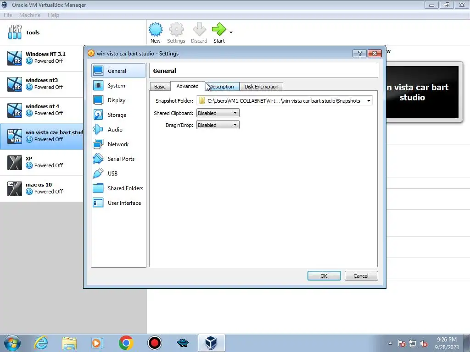Image resolution: width=470 pixels, height=352 pixels.
Task: Select the mac os 10 virtual machine
Action: pos(42,188)
